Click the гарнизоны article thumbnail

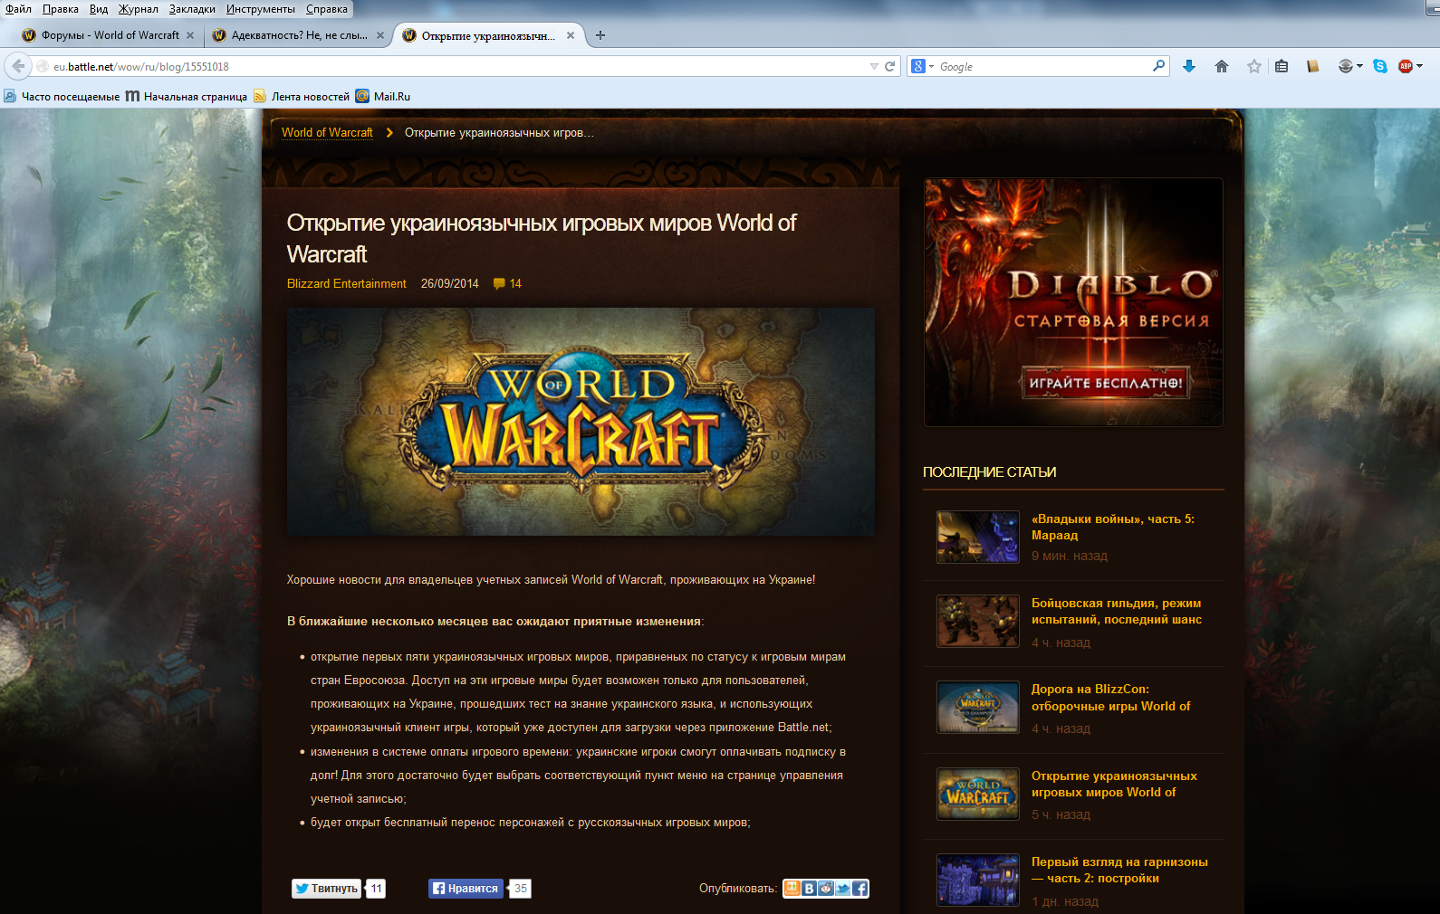click(978, 880)
